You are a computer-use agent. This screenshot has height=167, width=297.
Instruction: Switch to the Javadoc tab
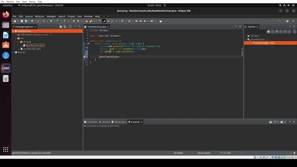[104, 122]
